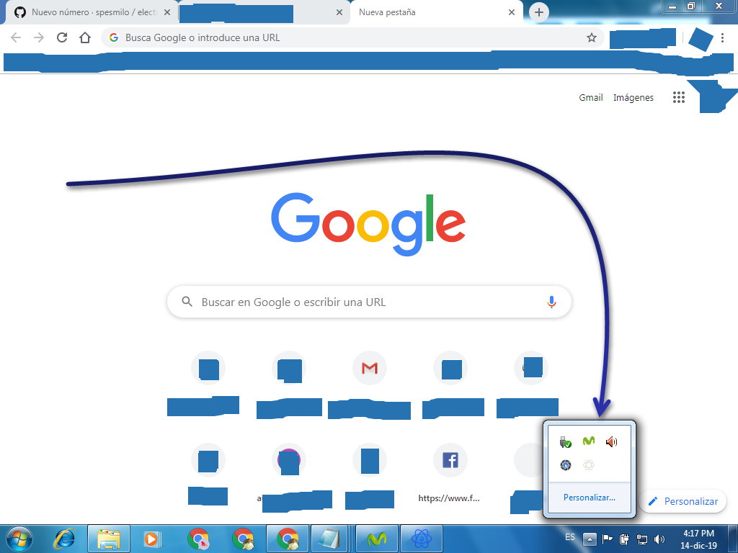Click the Imágenes link
The width and height of the screenshot is (738, 553).
[x=633, y=98]
